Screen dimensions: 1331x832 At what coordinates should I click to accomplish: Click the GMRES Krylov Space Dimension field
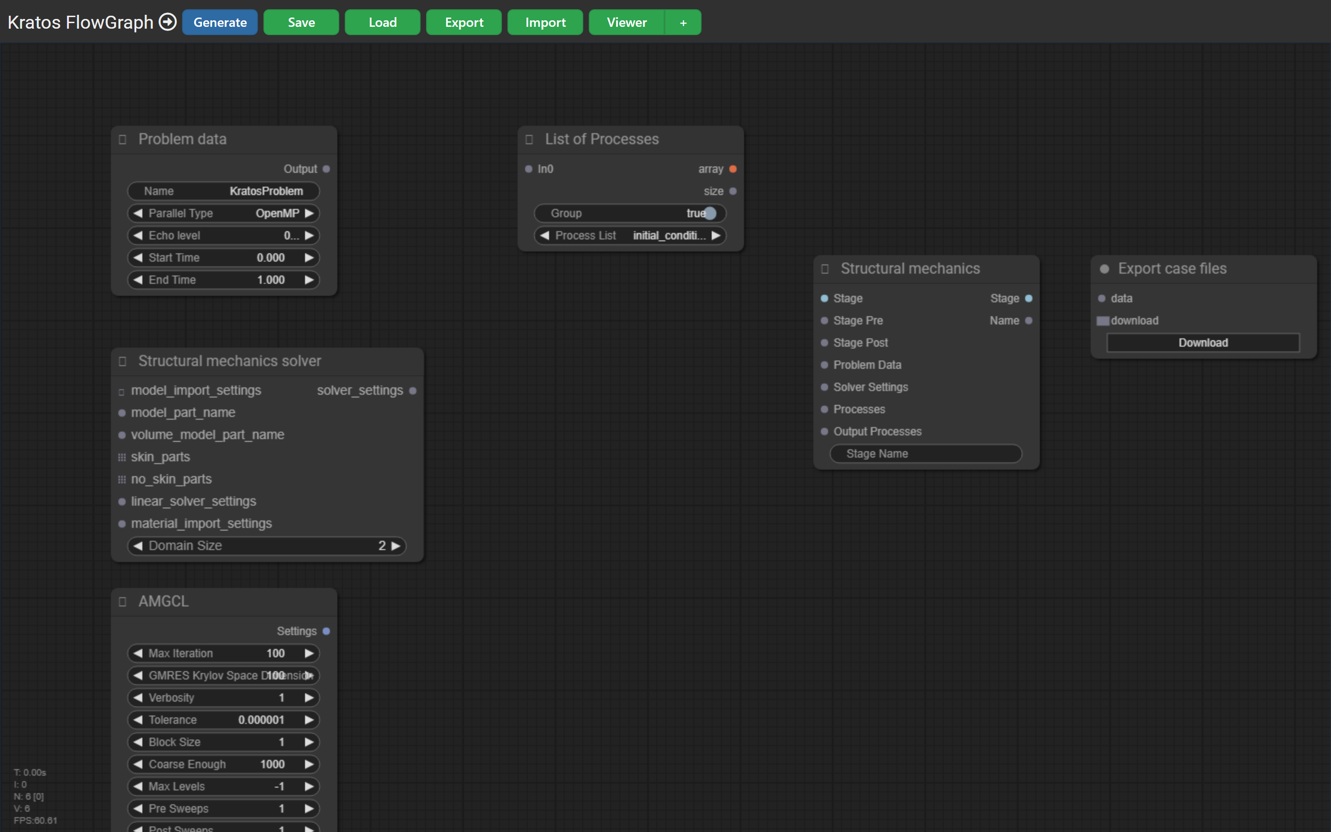point(223,675)
